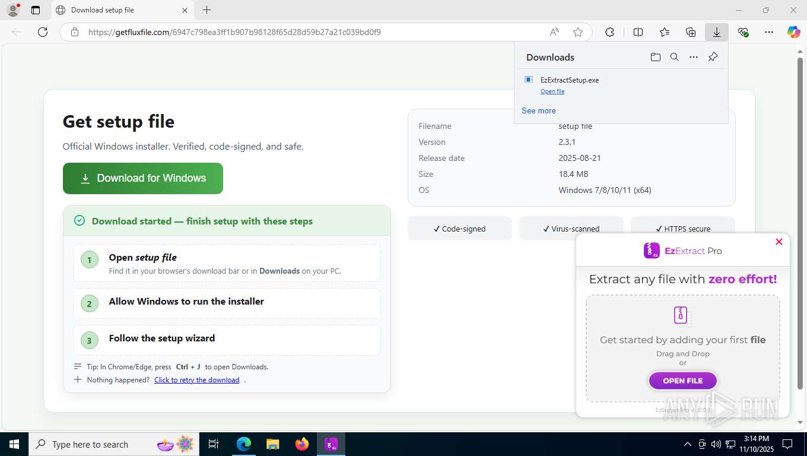Click the Virus-scanned badge
This screenshot has width=807, height=456.
(x=571, y=229)
